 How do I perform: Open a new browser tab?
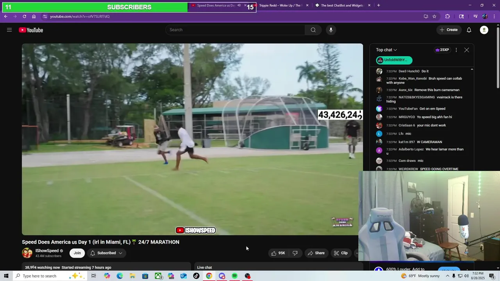coord(379,5)
